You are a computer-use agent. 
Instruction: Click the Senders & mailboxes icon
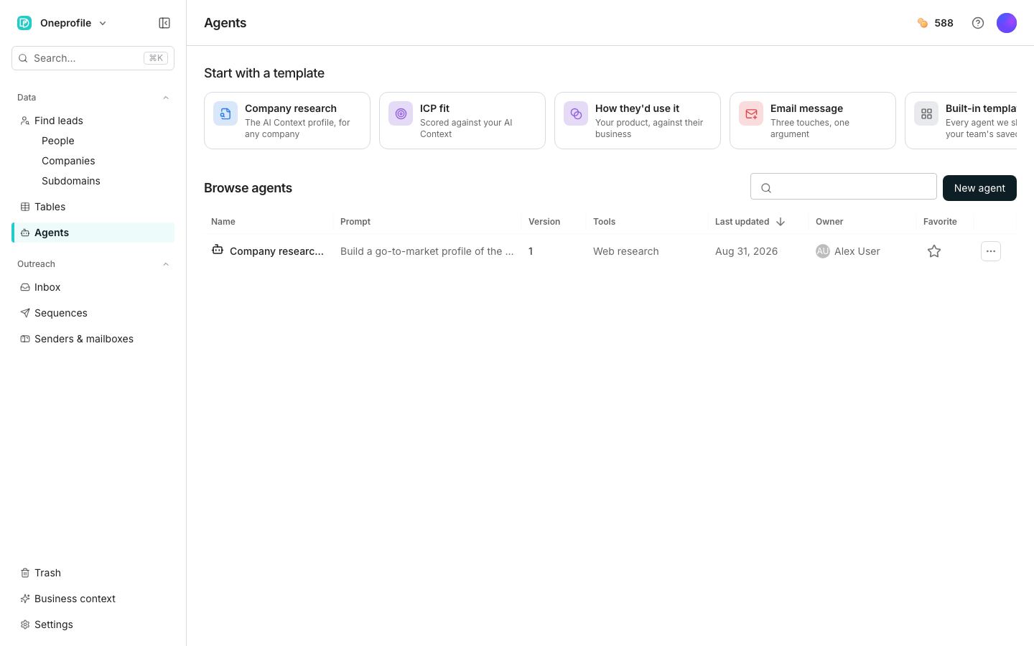pyautogui.click(x=25, y=339)
